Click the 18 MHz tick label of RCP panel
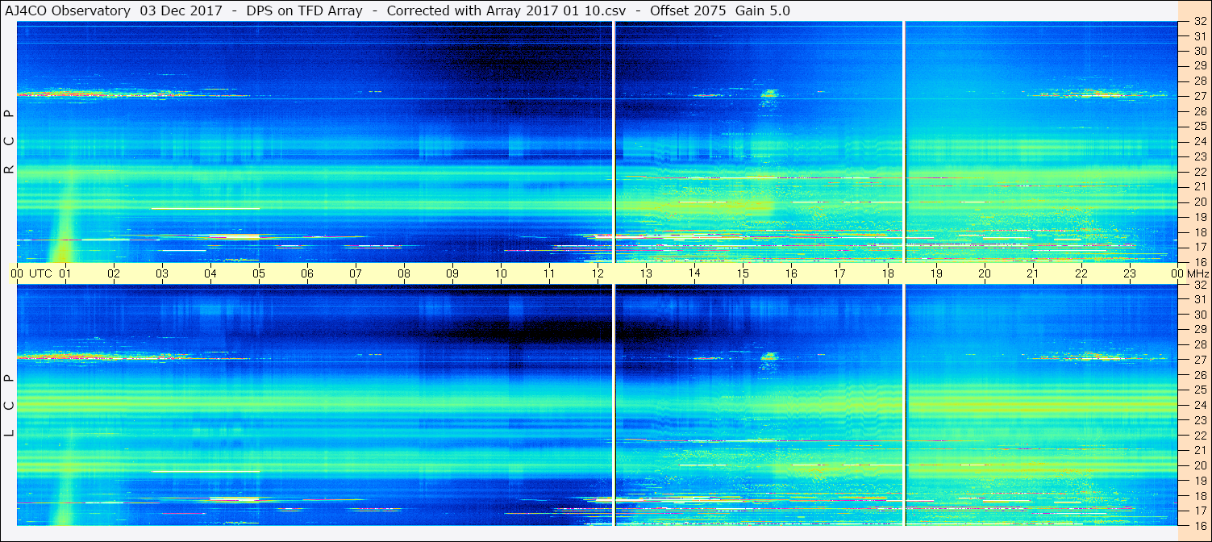 pos(1199,232)
